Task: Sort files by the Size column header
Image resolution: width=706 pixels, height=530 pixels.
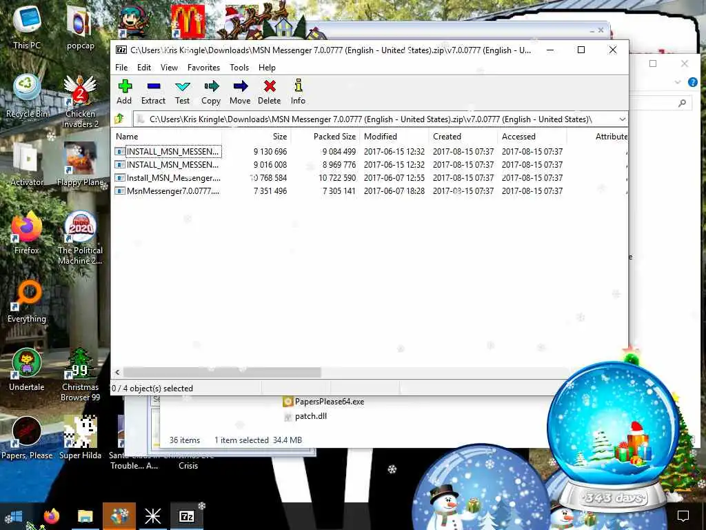Action: (256, 137)
